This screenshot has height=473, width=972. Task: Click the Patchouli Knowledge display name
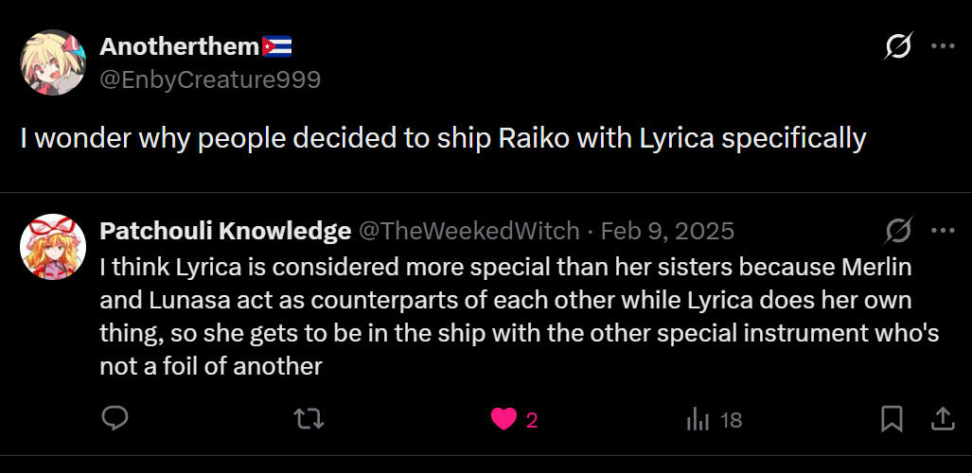[225, 231]
